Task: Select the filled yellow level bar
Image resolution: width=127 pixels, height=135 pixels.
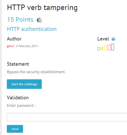Action: coord(102,48)
